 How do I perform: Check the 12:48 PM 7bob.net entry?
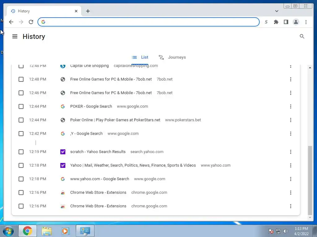coord(21,79)
